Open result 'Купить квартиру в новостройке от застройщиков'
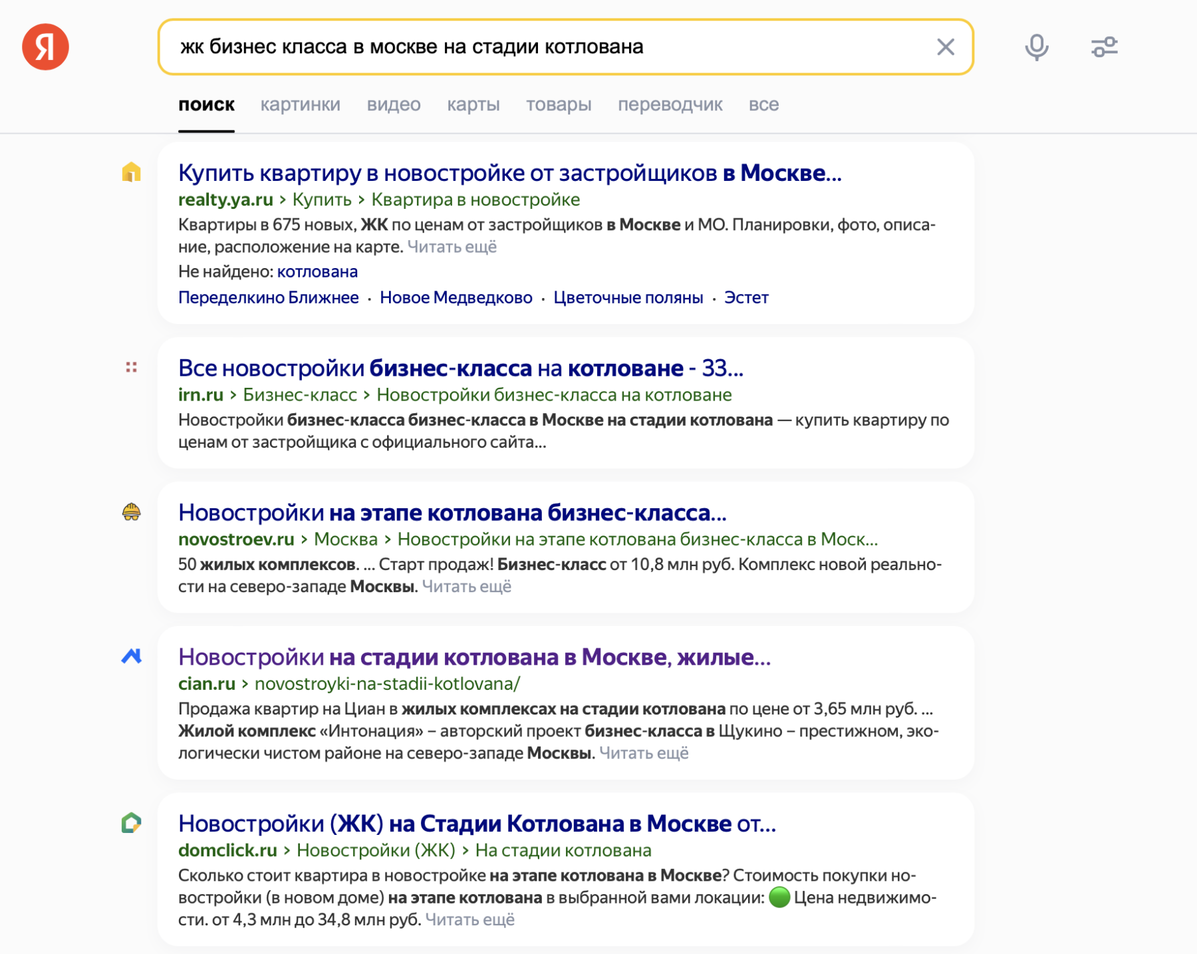This screenshot has width=1197, height=954. pyautogui.click(x=509, y=172)
